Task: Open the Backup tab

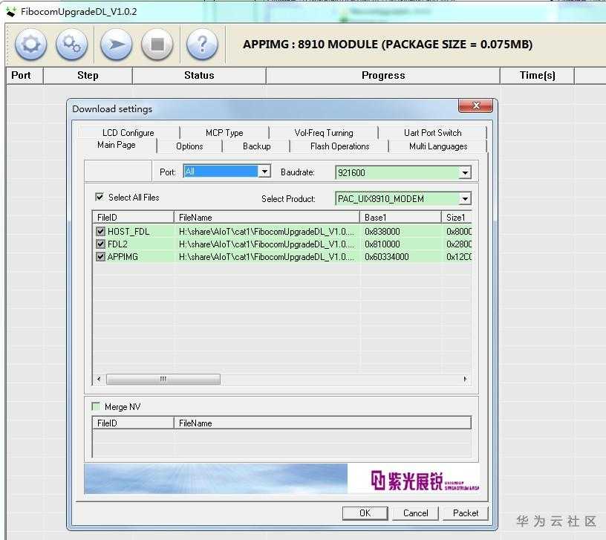Action: pyautogui.click(x=257, y=146)
